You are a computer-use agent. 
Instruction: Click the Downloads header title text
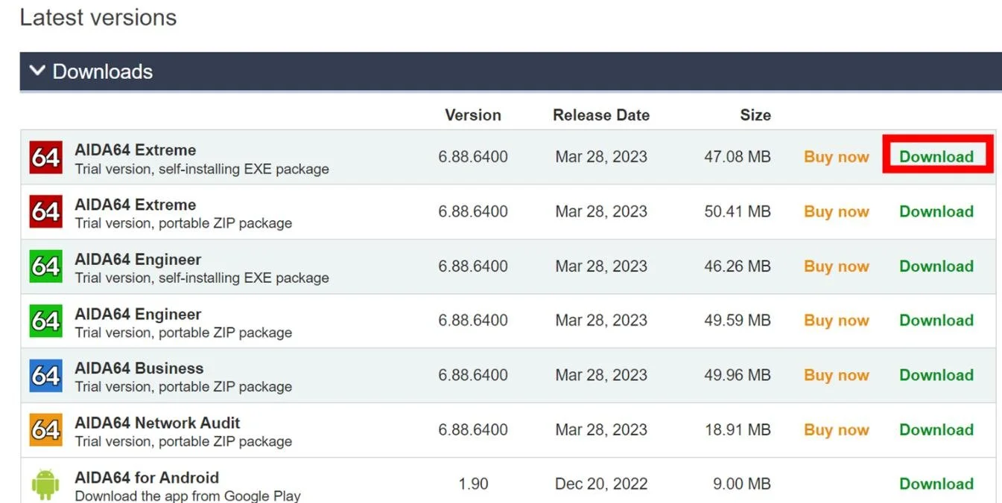[x=103, y=71]
